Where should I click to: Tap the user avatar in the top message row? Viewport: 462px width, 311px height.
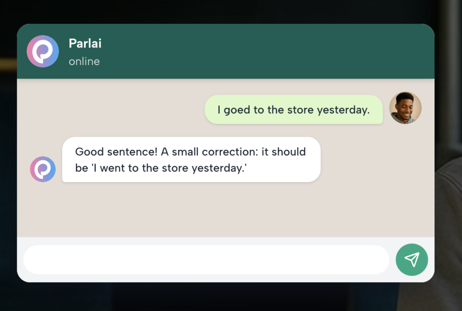pyautogui.click(x=405, y=107)
